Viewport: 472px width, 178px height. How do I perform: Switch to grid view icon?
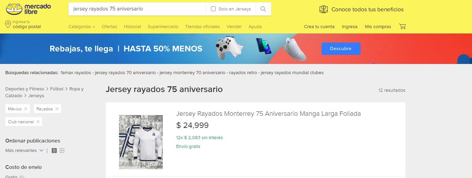click(62, 151)
